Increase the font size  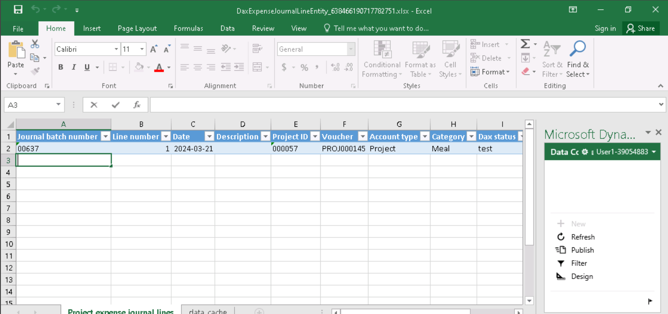coord(154,49)
